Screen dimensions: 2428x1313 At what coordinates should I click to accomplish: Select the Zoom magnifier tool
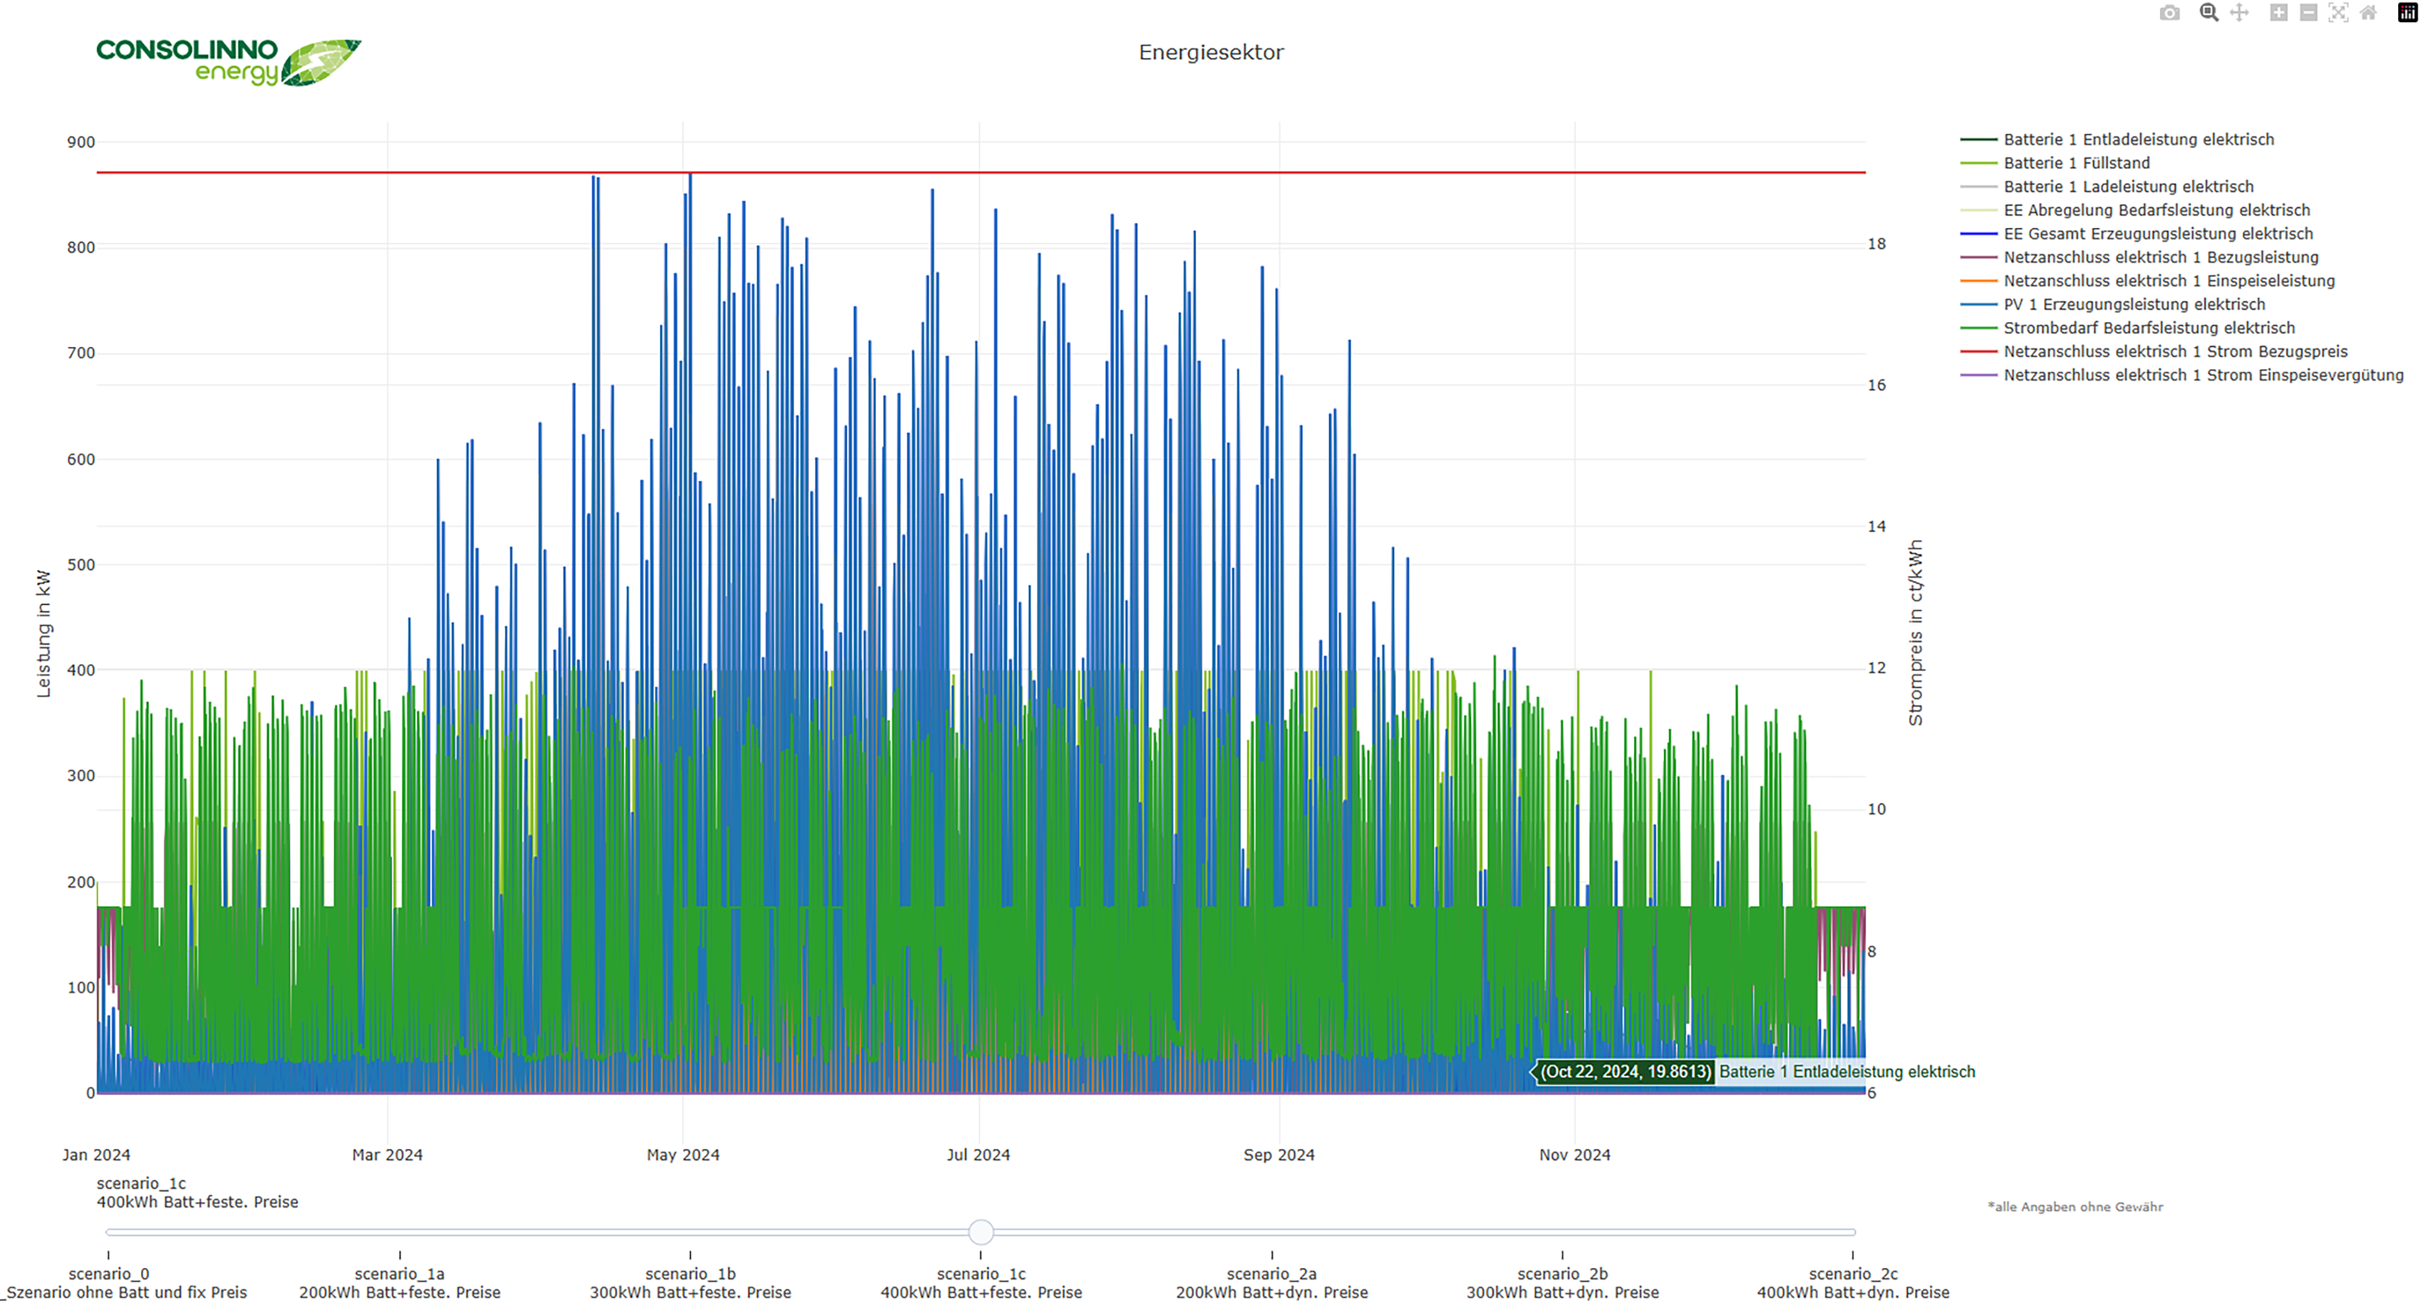pos(2208,12)
